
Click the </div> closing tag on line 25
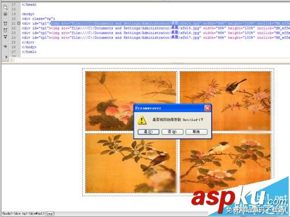pyautogui.click(x=28, y=42)
